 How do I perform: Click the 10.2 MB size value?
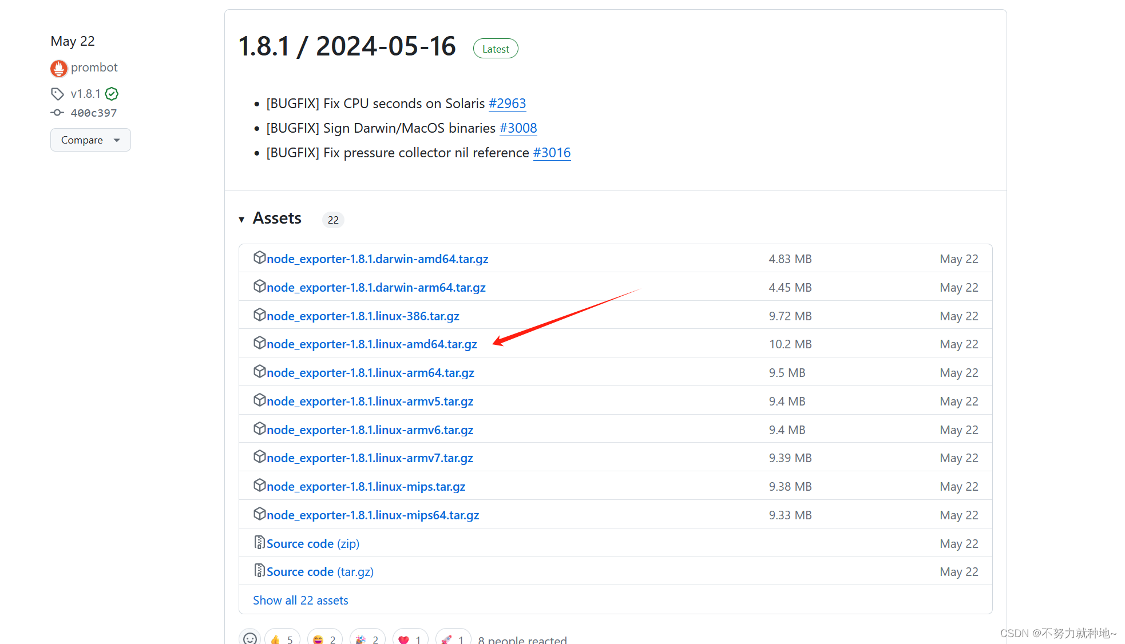(790, 344)
